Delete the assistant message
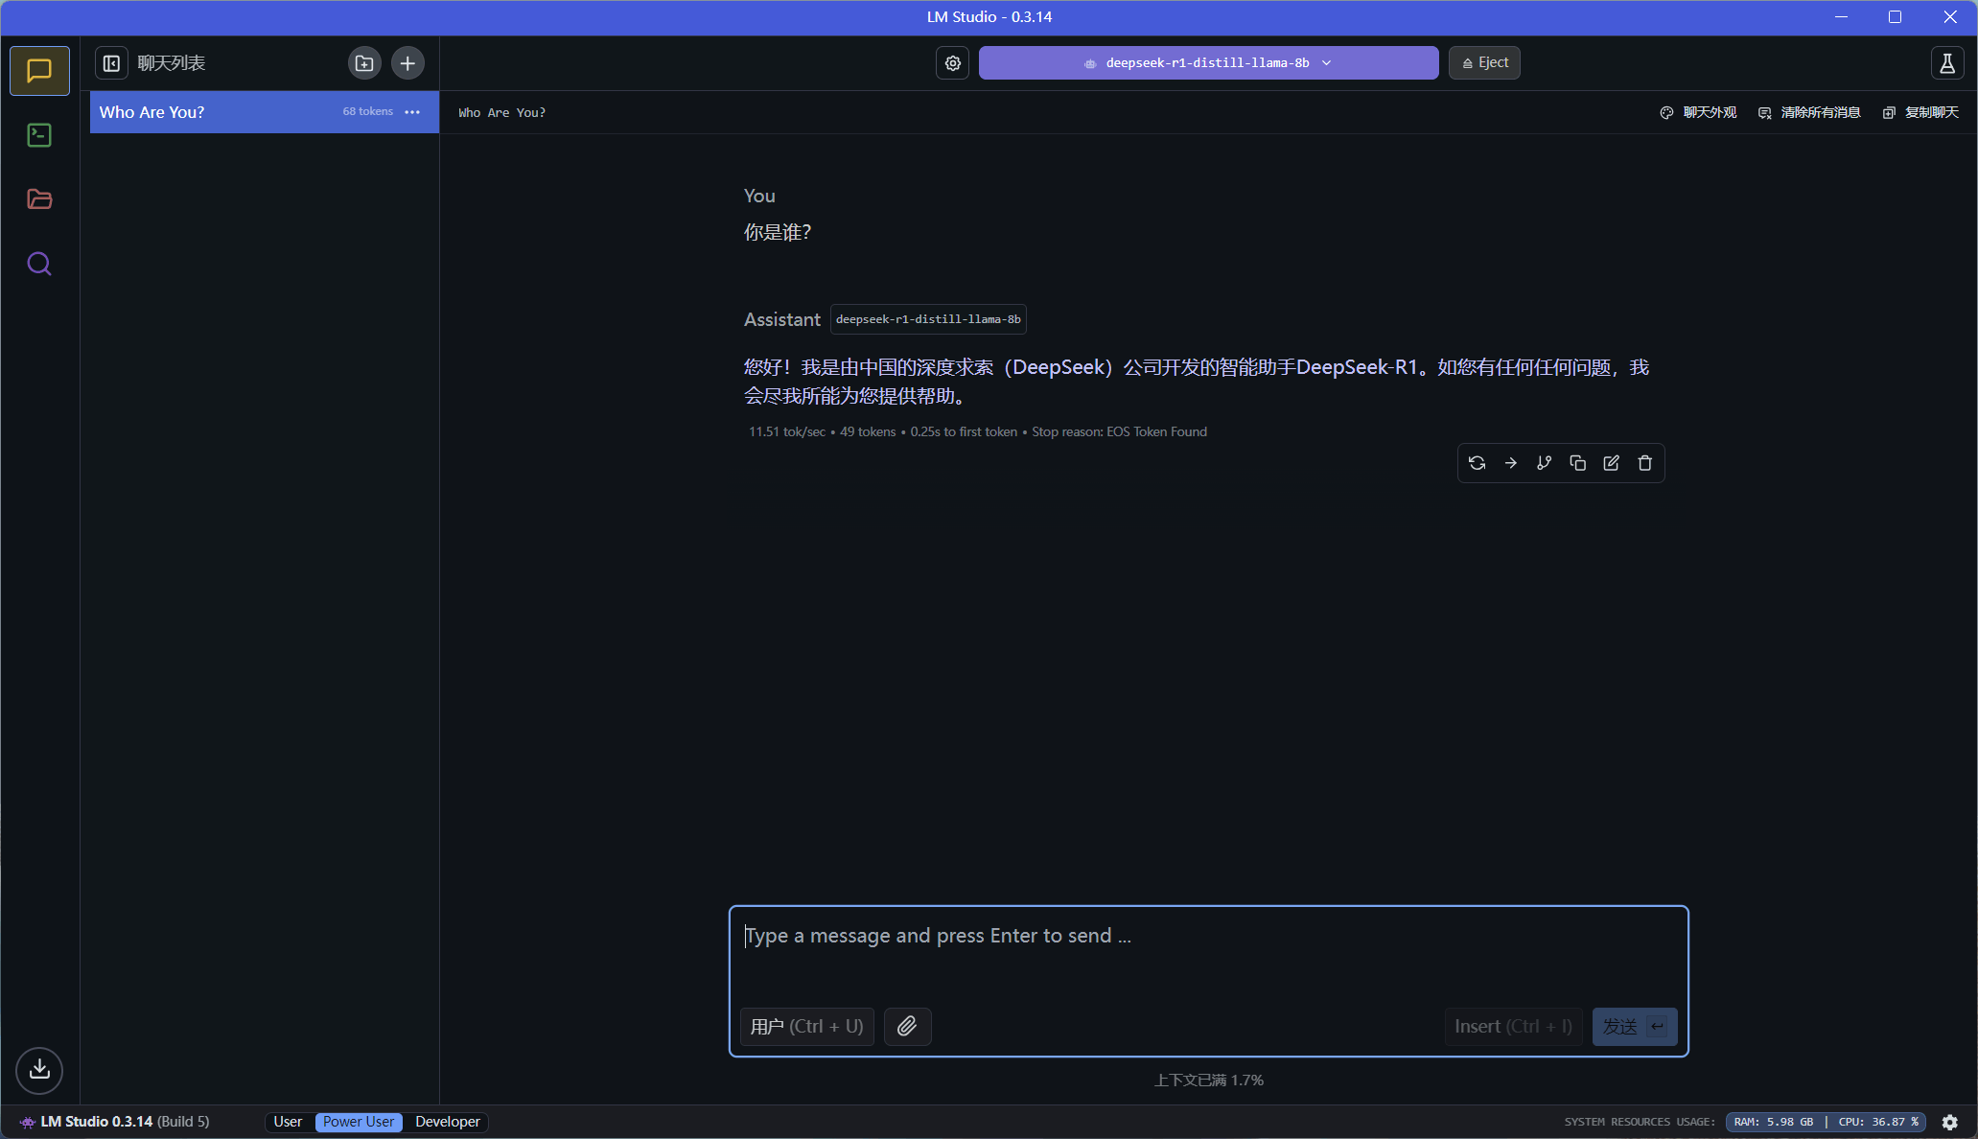Viewport: 1978px width, 1139px height. [x=1644, y=463]
